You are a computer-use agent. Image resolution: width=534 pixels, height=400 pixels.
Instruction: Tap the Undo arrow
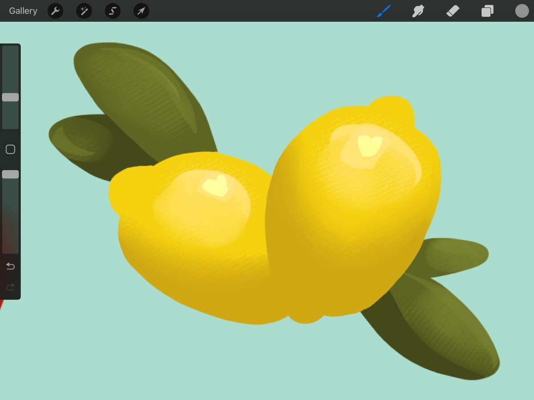tap(10, 266)
